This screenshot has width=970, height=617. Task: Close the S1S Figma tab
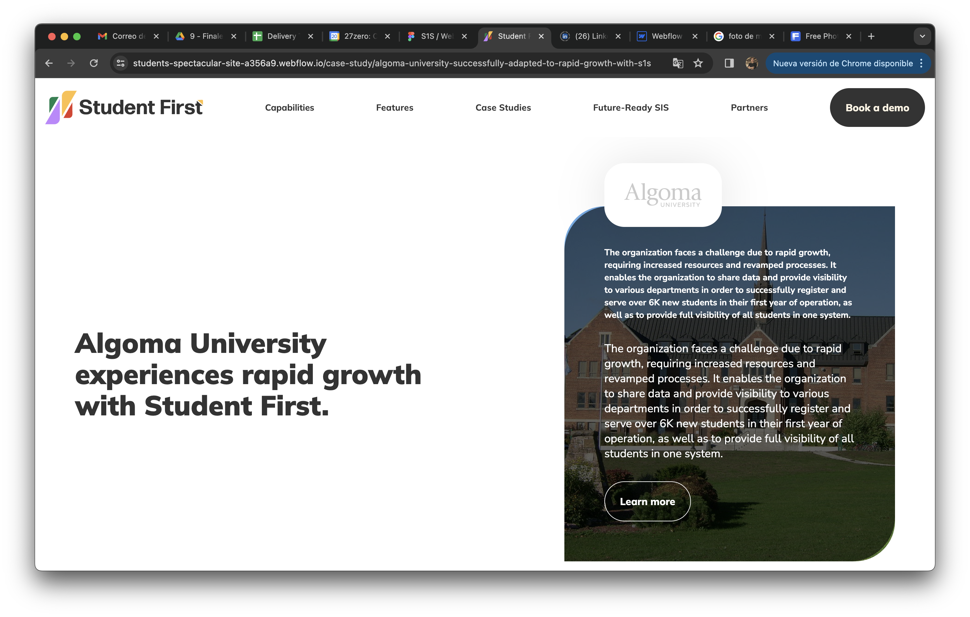point(464,36)
